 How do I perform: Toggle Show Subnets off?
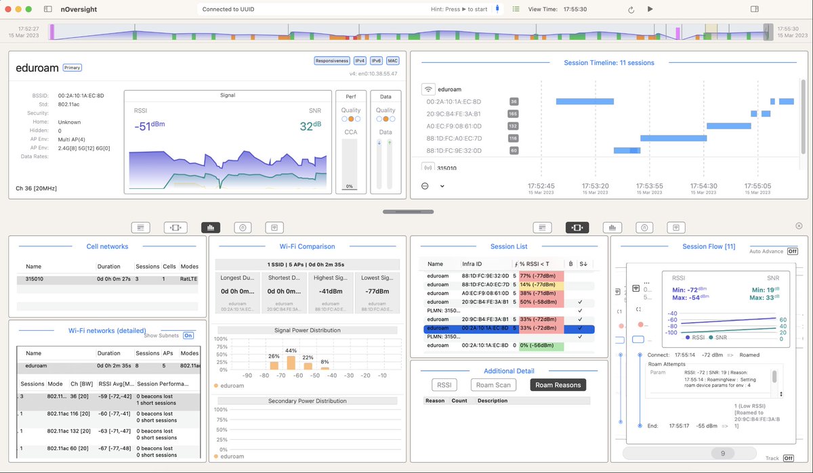click(x=188, y=335)
